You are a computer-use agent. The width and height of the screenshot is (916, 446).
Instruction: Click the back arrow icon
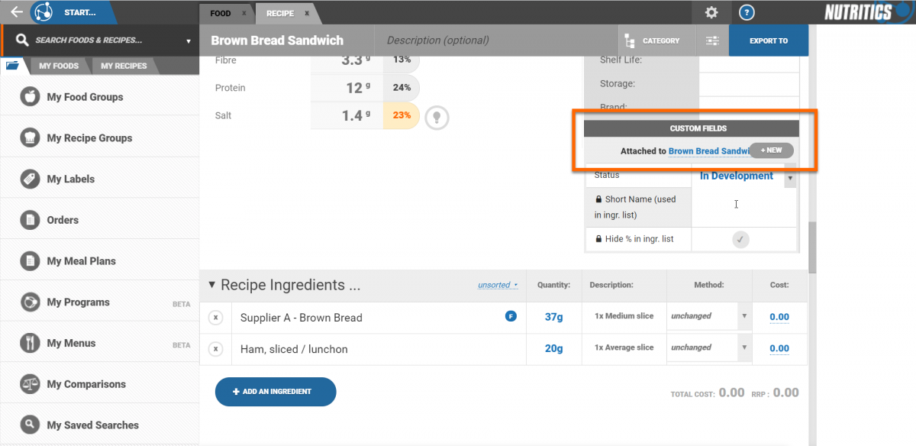tap(16, 12)
